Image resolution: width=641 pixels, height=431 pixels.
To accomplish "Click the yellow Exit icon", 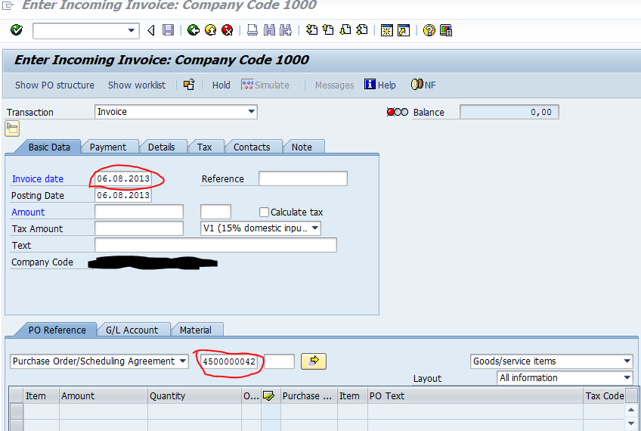I will (210, 30).
